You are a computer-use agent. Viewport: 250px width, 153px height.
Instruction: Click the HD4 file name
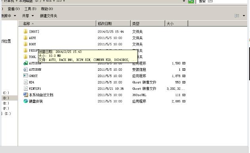click(x=32, y=82)
